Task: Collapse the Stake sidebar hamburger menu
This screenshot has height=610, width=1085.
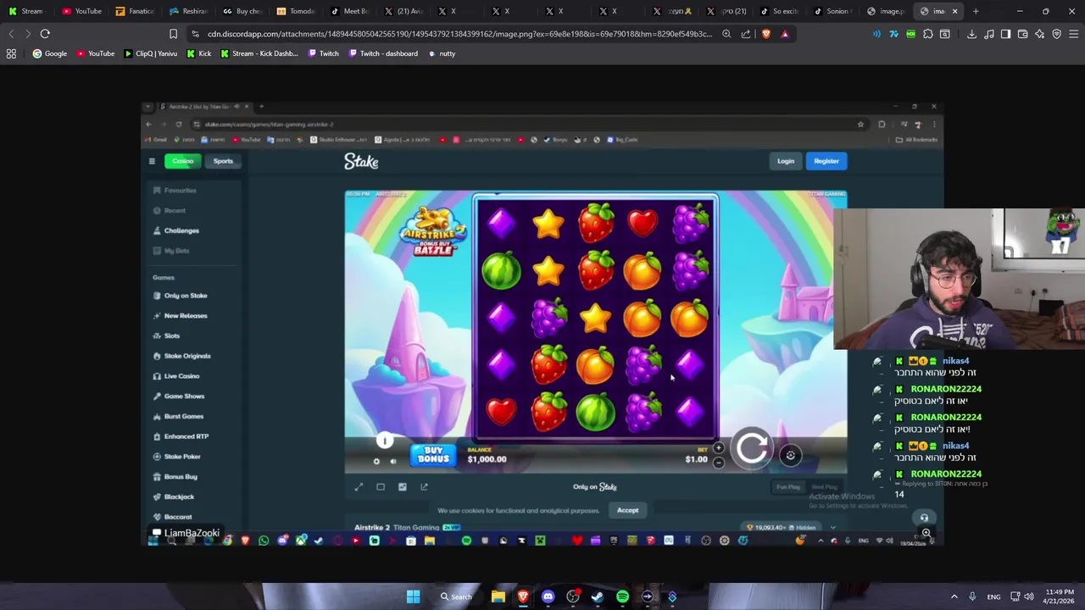Action: pos(152,161)
